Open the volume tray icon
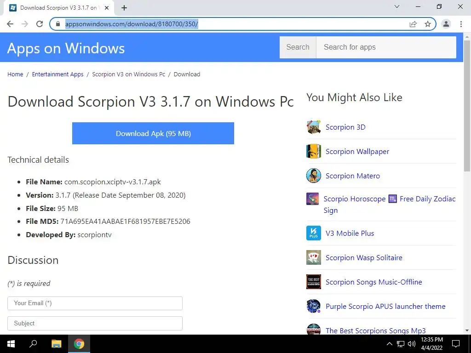Viewport: 471px width, 353px height. (x=412, y=344)
